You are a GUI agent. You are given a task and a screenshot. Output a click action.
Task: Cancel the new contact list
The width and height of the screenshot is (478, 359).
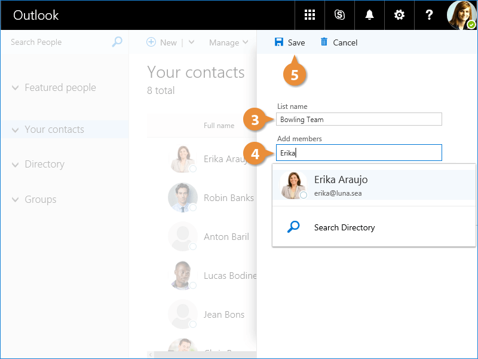click(339, 42)
